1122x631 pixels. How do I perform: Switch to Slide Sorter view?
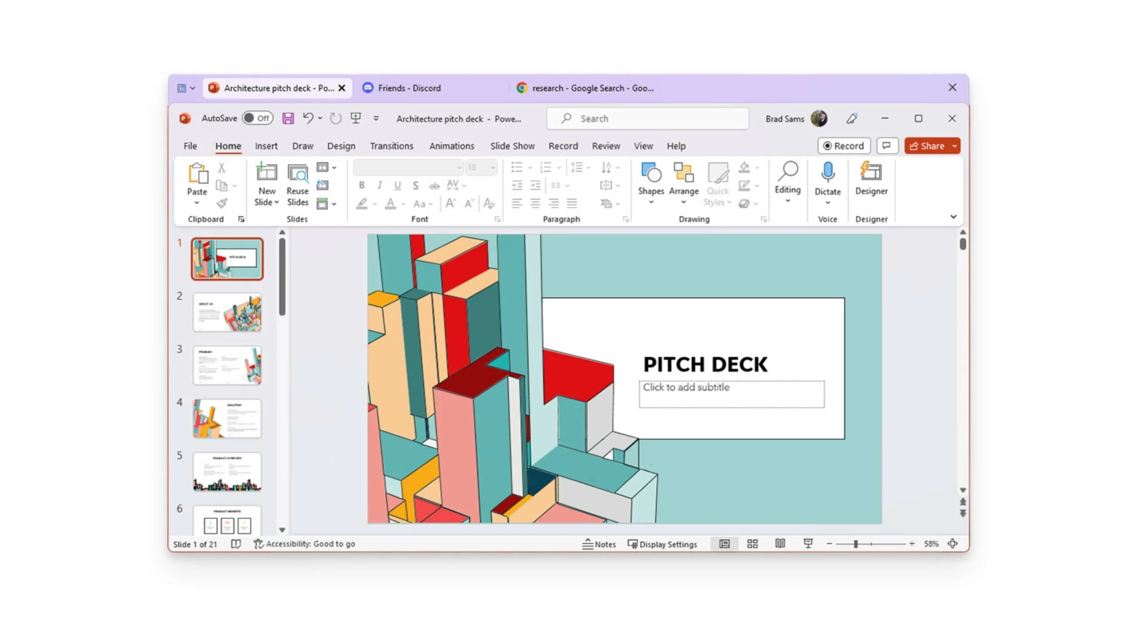[753, 544]
